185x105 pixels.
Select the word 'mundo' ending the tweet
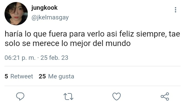(x=118, y=43)
